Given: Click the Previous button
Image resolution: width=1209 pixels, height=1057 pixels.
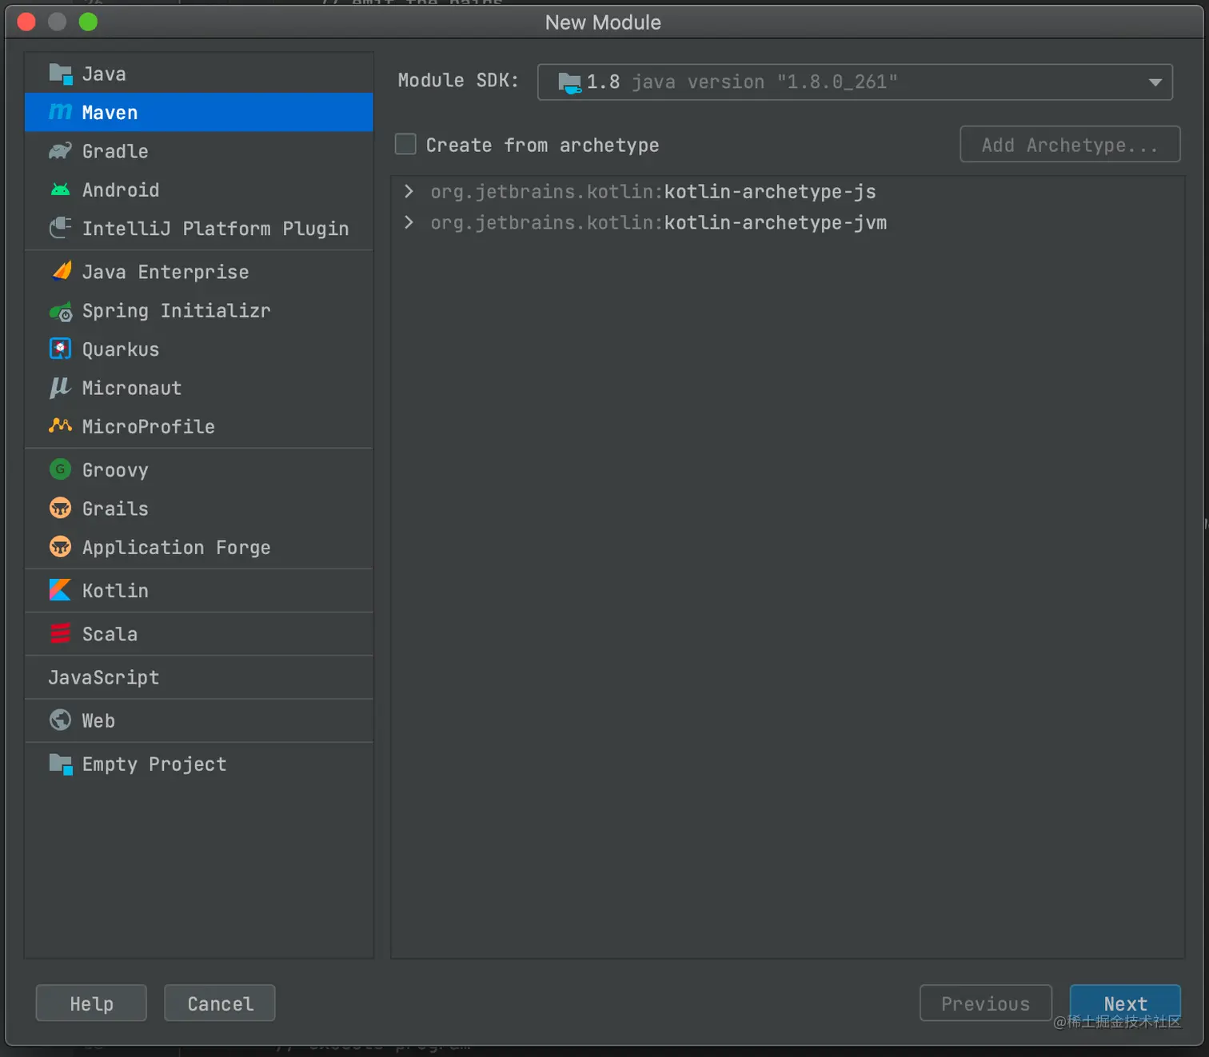Looking at the screenshot, I should click(x=985, y=1003).
